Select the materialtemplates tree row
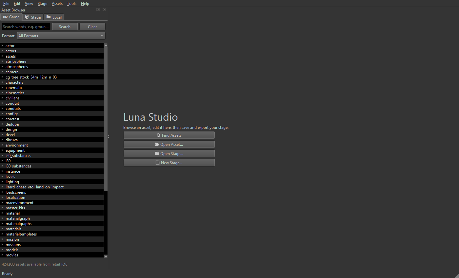459x278 pixels. tap(52, 234)
